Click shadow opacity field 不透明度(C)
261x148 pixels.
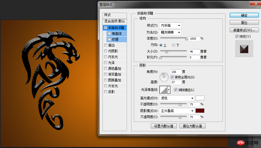pos(194,117)
